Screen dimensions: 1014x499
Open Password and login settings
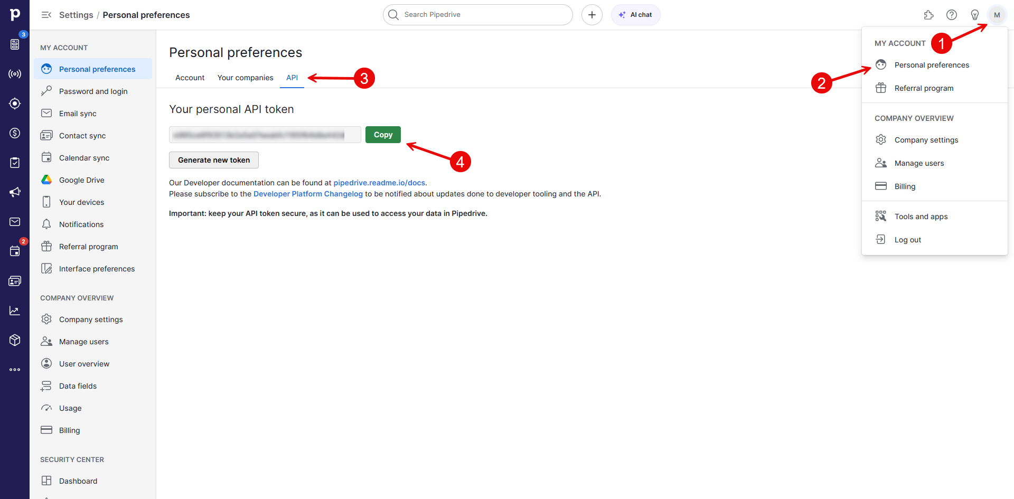tap(93, 91)
